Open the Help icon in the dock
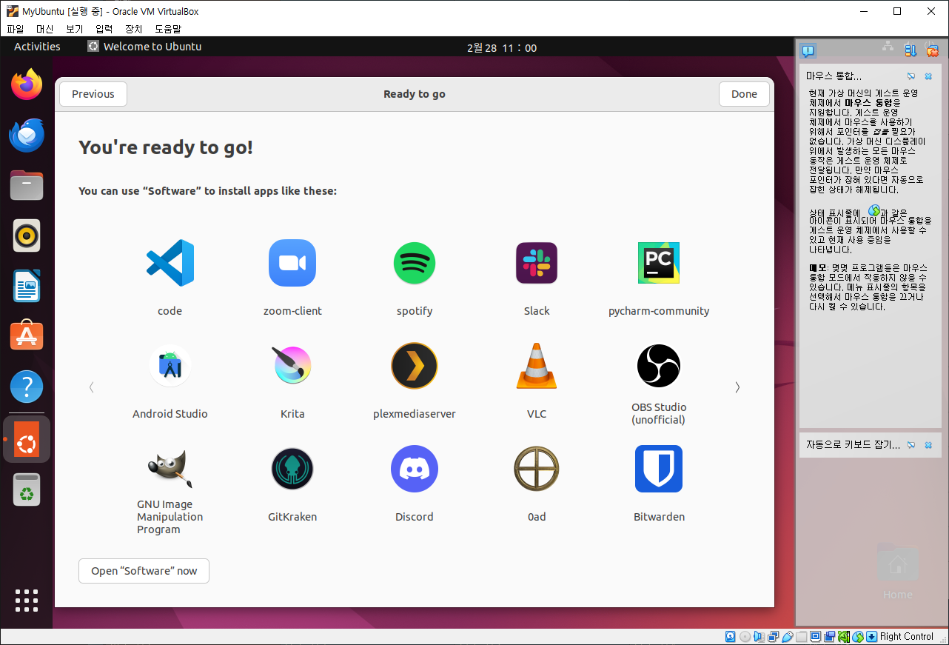 [27, 387]
